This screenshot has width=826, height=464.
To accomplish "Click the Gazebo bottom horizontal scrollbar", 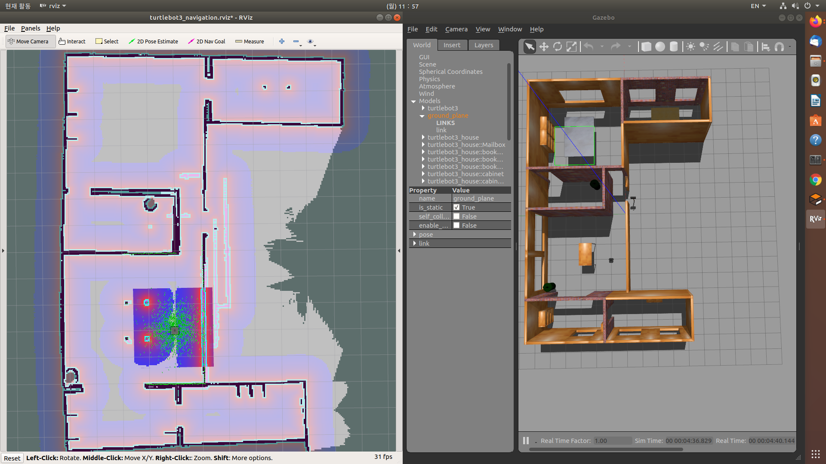I will tap(606, 449).
